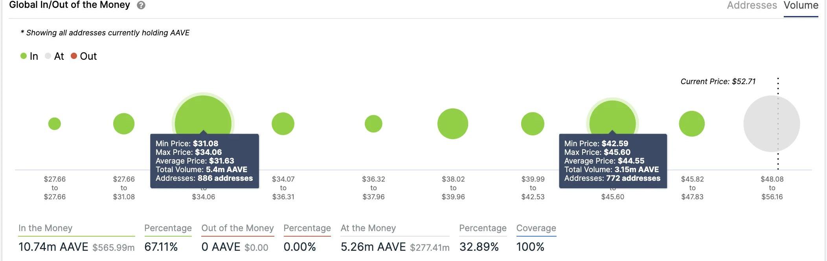827x261 pixels.
Task: Toggle the red Out legend item
Action: (83, 56)
